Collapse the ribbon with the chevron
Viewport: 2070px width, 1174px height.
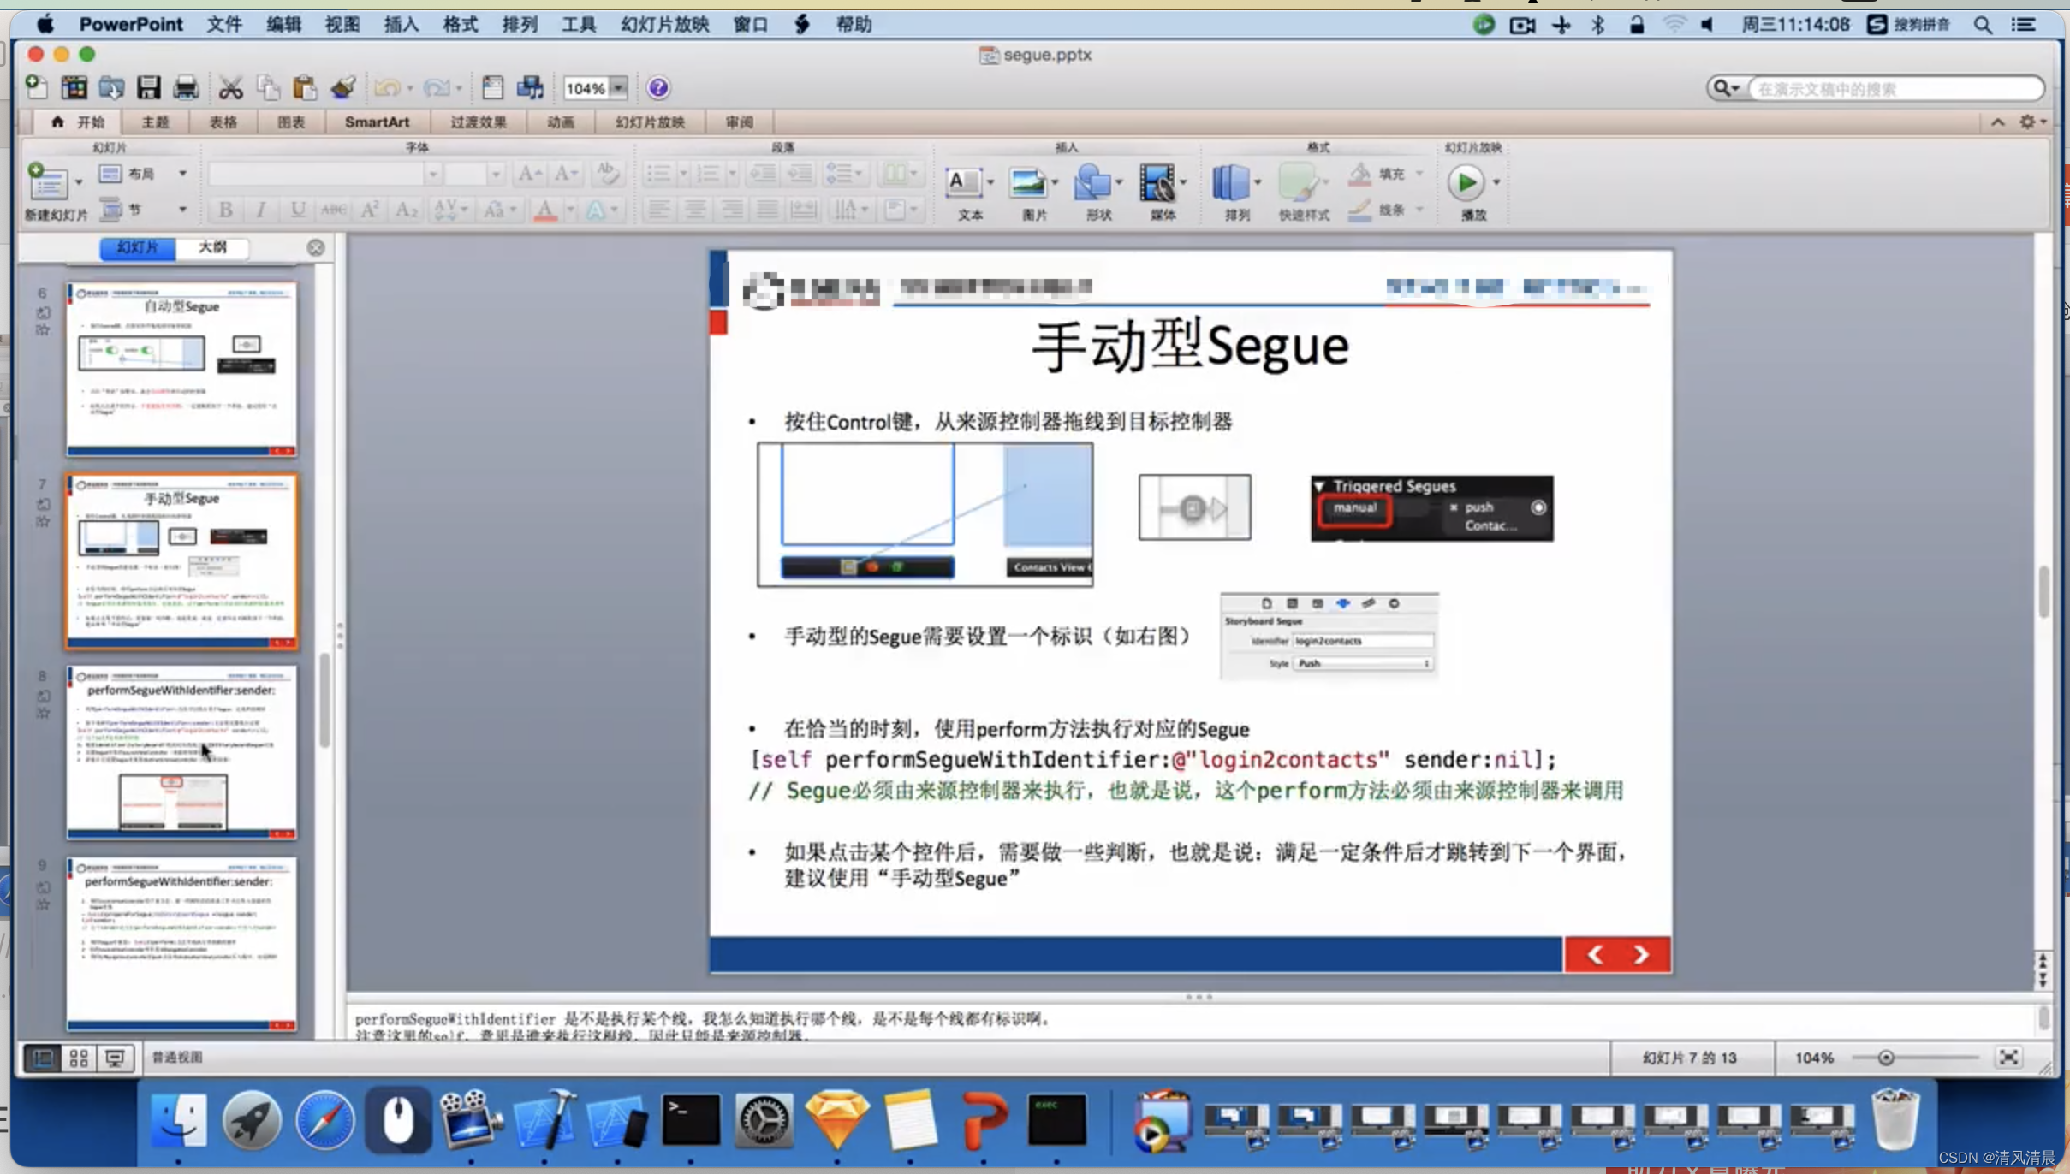coord(1997,122)
